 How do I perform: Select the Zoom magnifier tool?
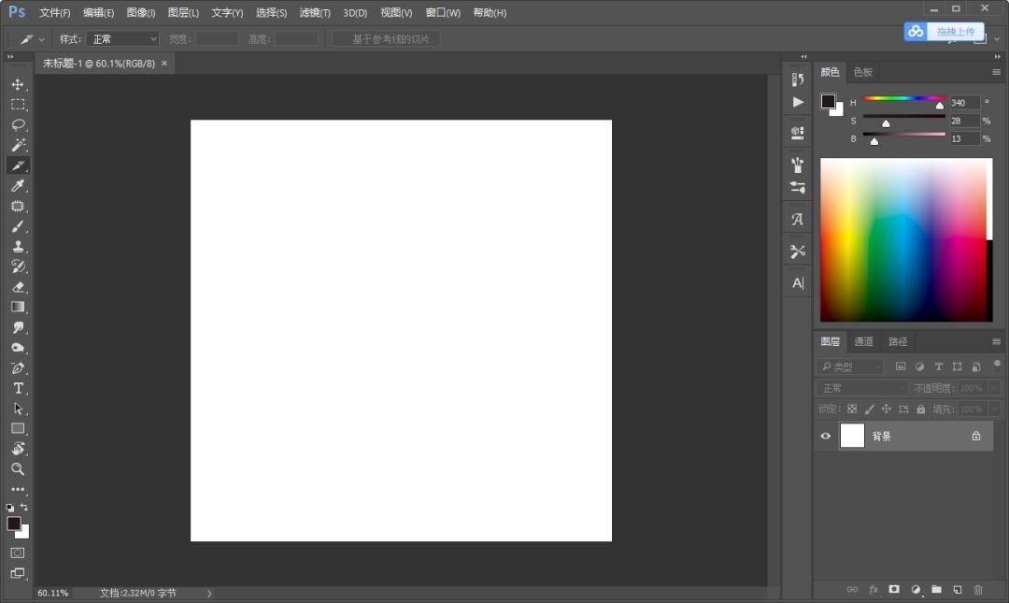click(18, 469)
